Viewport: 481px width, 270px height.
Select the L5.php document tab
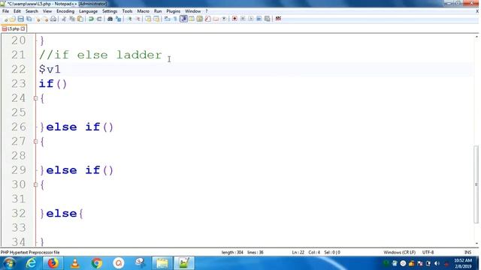(x=14, y=28)
